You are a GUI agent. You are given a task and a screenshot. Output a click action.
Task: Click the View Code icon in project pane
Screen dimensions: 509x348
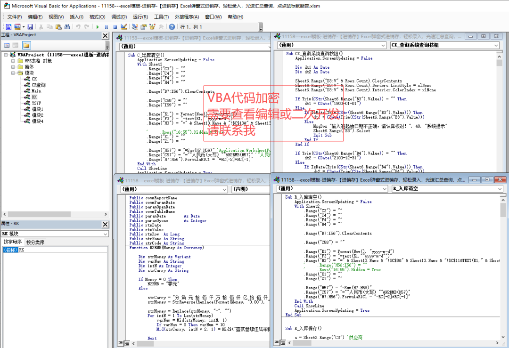pos(7,45)
